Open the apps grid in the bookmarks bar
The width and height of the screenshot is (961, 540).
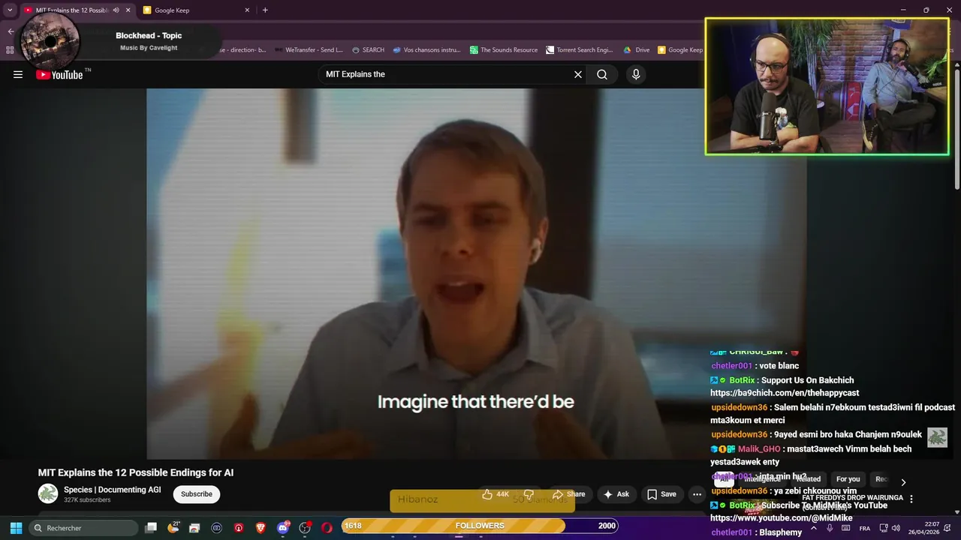(x=10, y=50)
